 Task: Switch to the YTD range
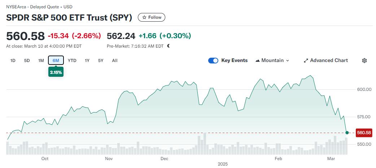(72, 61)
